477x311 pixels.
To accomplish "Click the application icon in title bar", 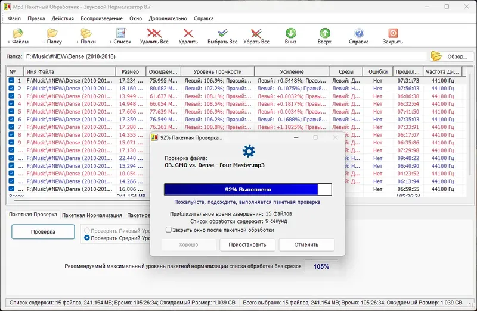I will point(7,7).
